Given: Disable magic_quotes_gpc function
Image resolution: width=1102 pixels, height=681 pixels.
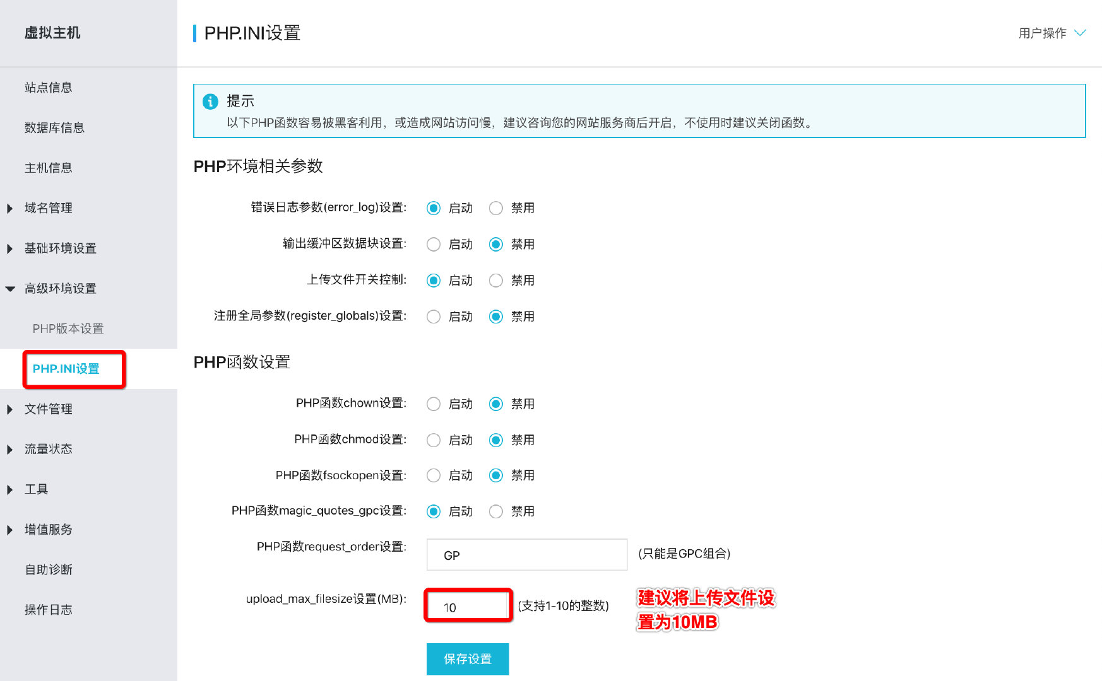Looking at the screenshot, I should [x=496, y=511].
